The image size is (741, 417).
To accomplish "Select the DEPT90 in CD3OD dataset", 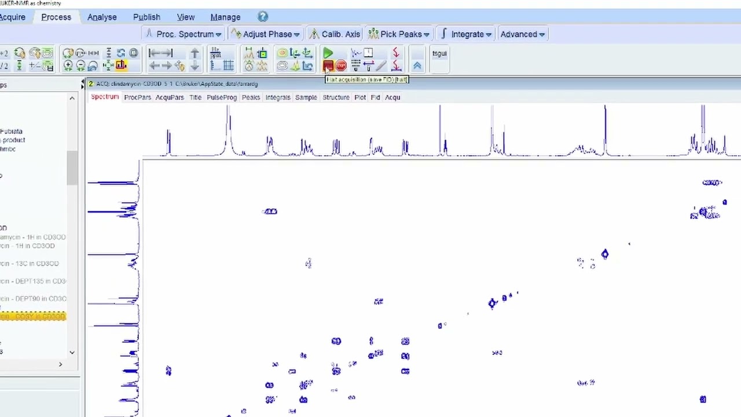I will (34, 299).
